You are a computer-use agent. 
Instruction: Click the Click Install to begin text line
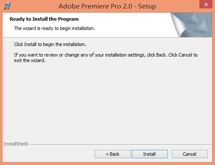[x=50, y=44]
